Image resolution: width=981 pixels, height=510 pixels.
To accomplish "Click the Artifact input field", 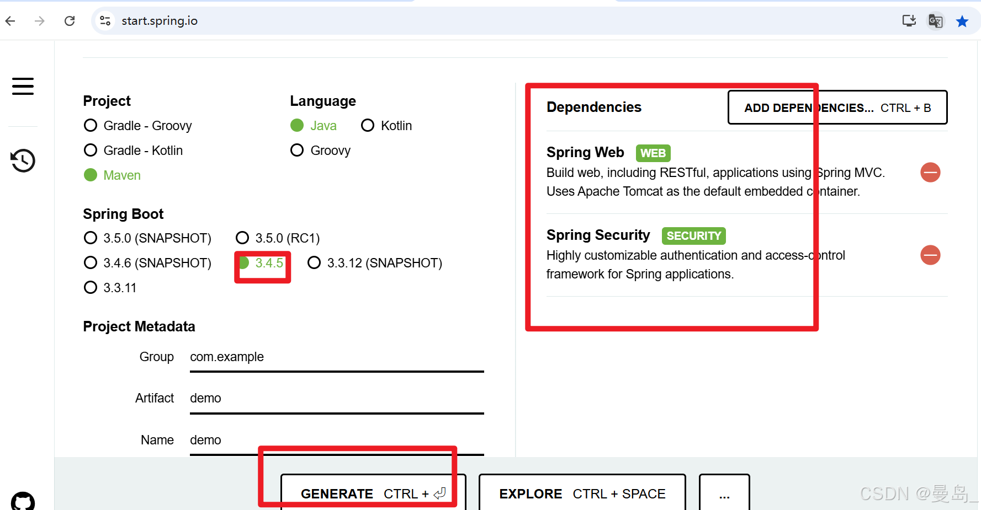I will (337, 399).
